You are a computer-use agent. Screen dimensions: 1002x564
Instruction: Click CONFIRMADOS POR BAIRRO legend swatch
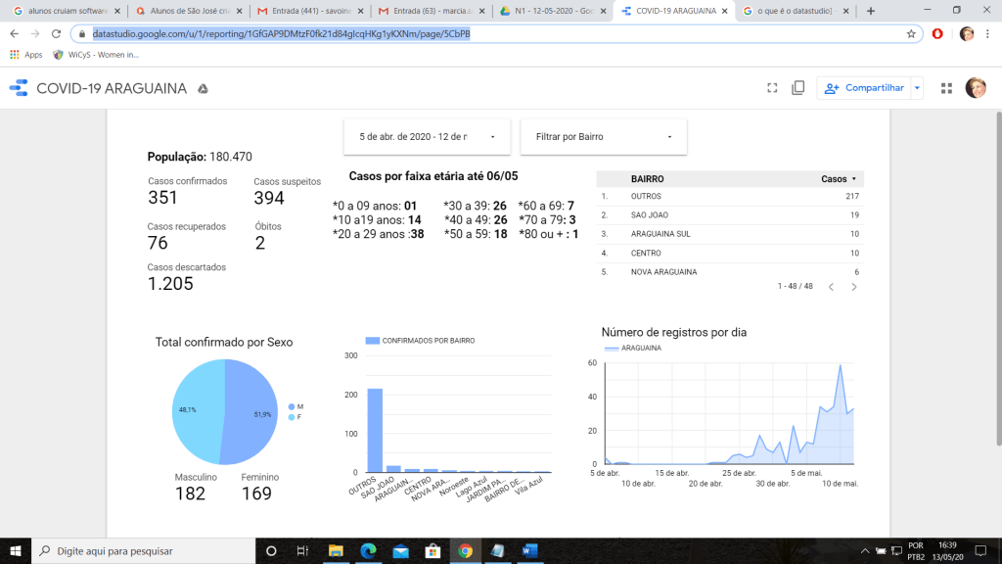click(372, 341)
